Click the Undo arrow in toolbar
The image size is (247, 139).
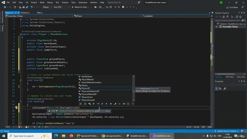tap(32, 7)
